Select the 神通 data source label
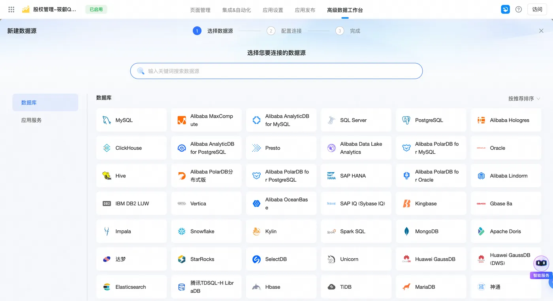The width and height of the screenshot is (553, 301). pos(495,287)
